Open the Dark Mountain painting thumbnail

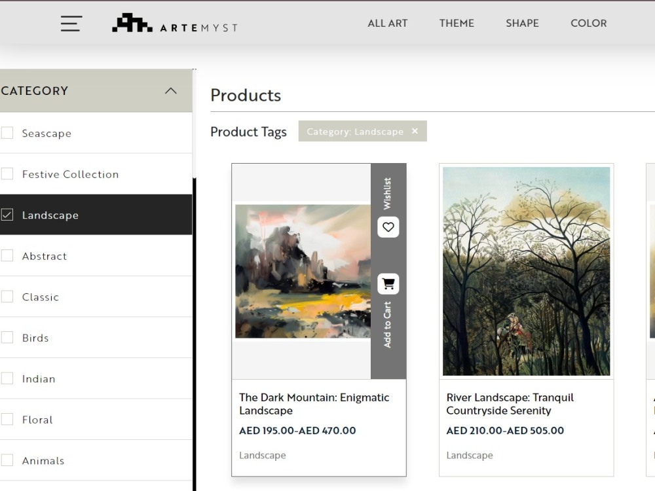point(303,271)
